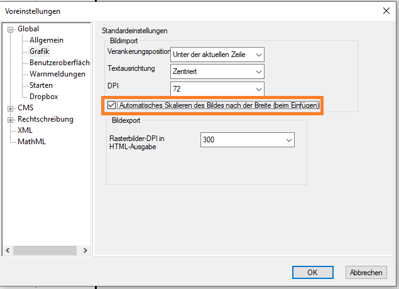Viewport: 399px width, 289px height.
Task: Select Allgemein in the settings tree
Action: pyautogui.click(x=46, y=40)
